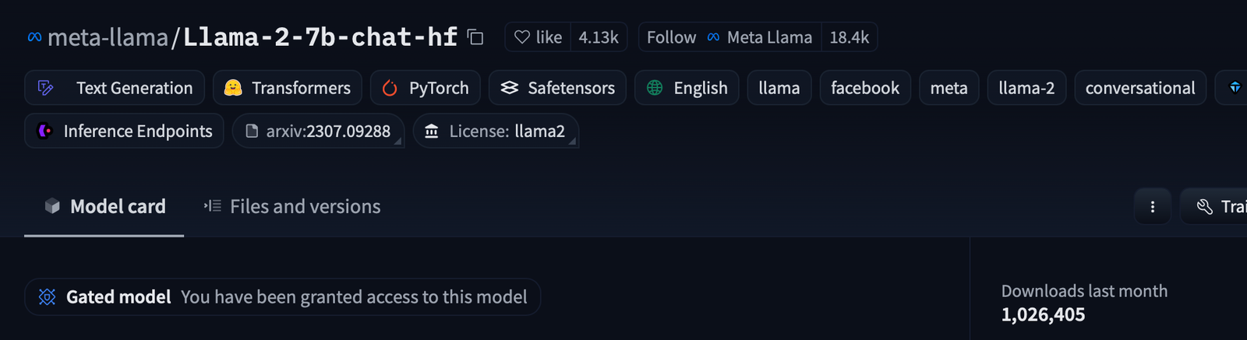The image size is (1247, 340).
Task: Copy model name with the copy icon
Action: click(475, 37)
